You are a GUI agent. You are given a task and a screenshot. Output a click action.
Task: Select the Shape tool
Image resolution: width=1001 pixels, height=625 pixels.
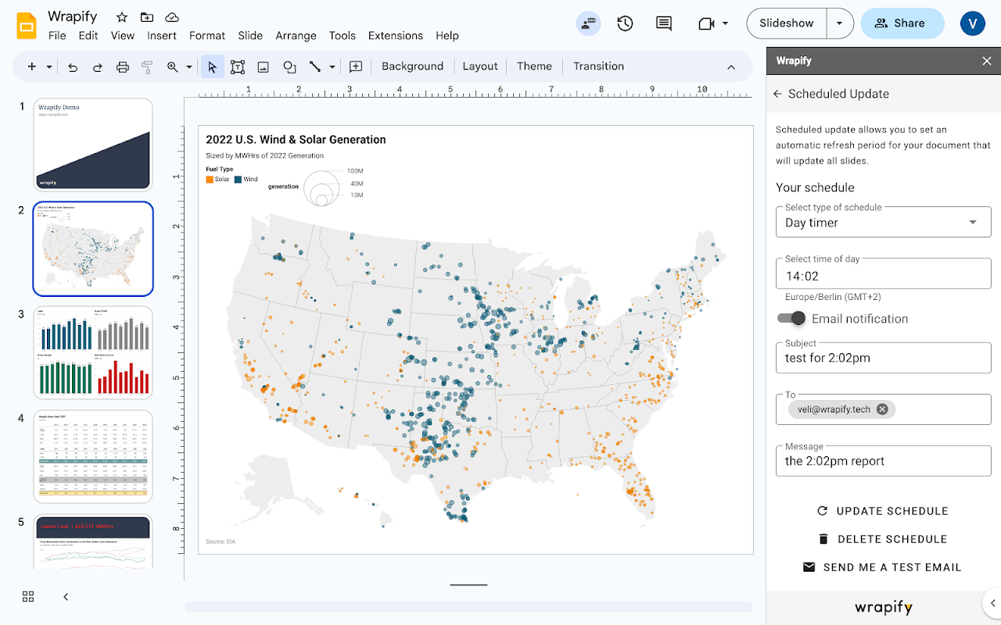[x=289, y=66]
